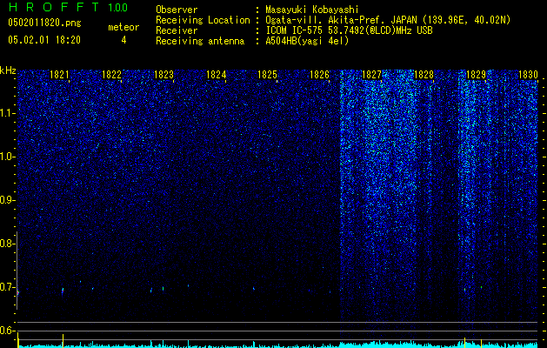
Task: Click the 0.9 frequency axis label
Action: [6, 200]
